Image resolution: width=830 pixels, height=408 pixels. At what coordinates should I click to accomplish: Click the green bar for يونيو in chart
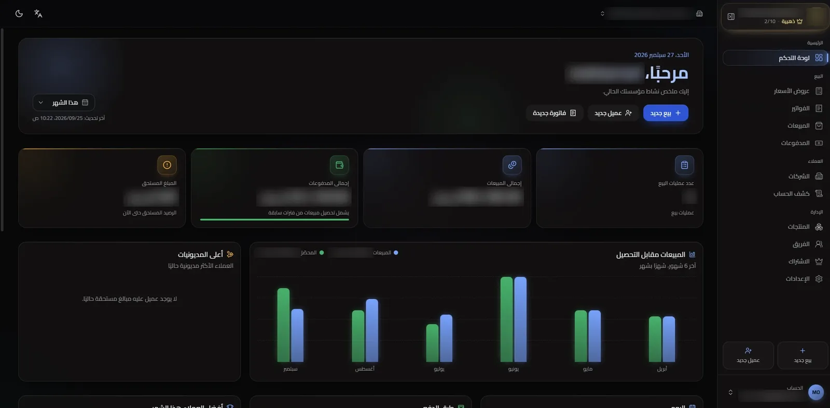[x=506, y=319]
